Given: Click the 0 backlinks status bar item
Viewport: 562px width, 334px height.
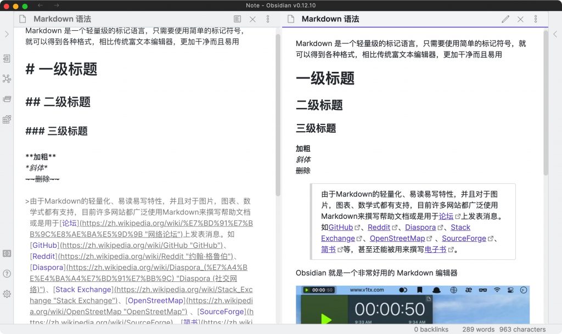Looking at the screenshot, I should pyautogui.click(x=431, y=330).
